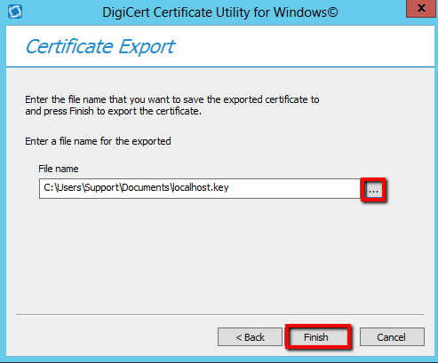Click Finish to export the certificate
The width and height of the screenshot is (438, 363).
[x=316, y=337]
